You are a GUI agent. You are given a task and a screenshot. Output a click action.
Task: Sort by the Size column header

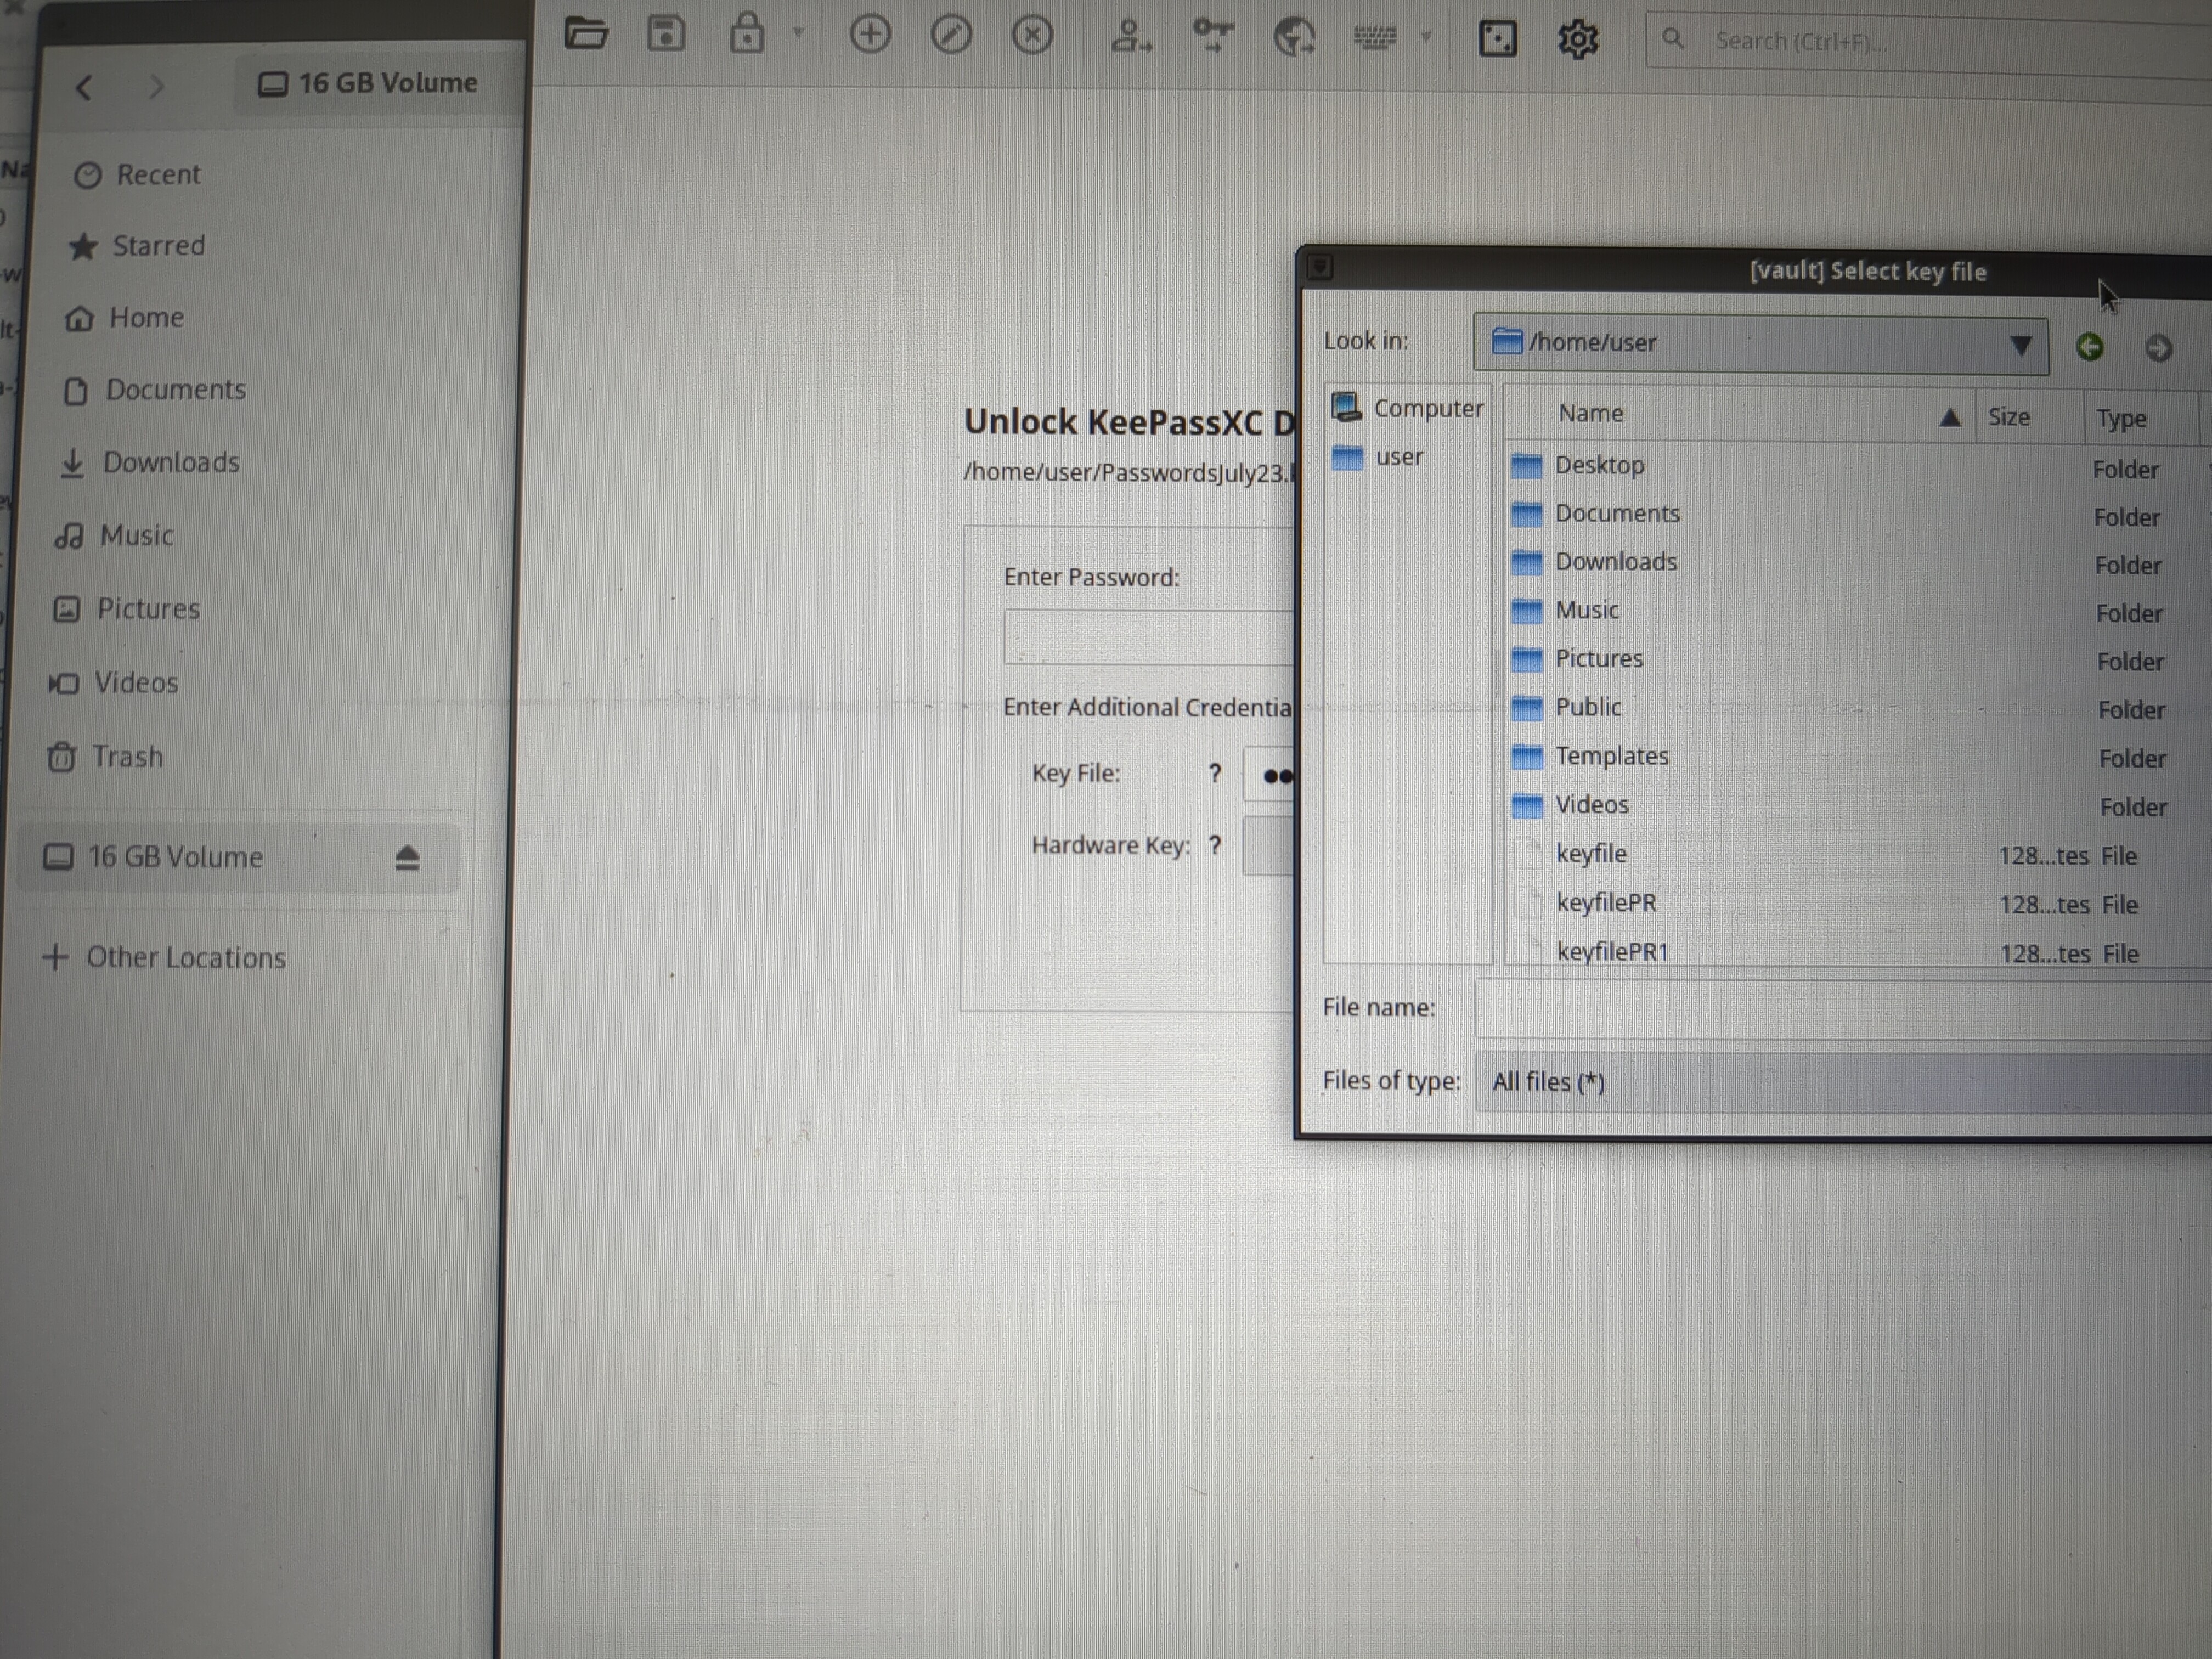tap(2028, 417)
